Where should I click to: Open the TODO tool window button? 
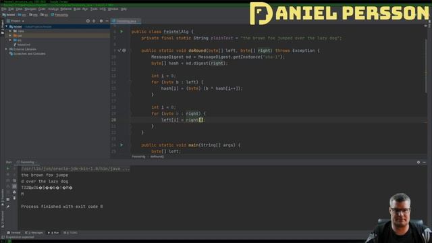71,233
